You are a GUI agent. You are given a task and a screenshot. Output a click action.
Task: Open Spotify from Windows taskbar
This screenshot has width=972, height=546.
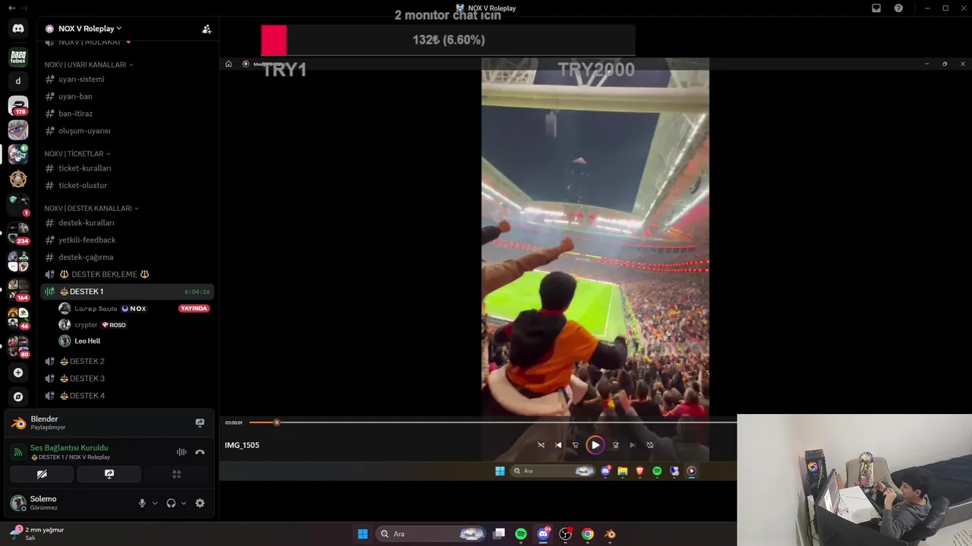(x=521, y=534)
